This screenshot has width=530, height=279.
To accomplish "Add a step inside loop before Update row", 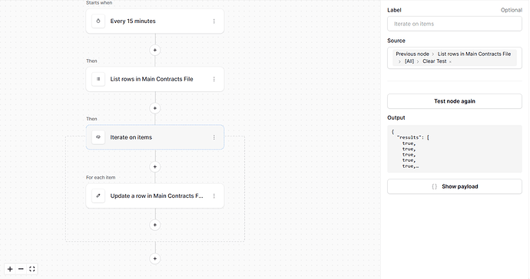I will [x=155, y=166].
